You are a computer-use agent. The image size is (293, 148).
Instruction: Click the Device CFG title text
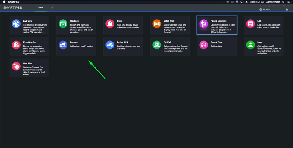click(x=123, y=42)
